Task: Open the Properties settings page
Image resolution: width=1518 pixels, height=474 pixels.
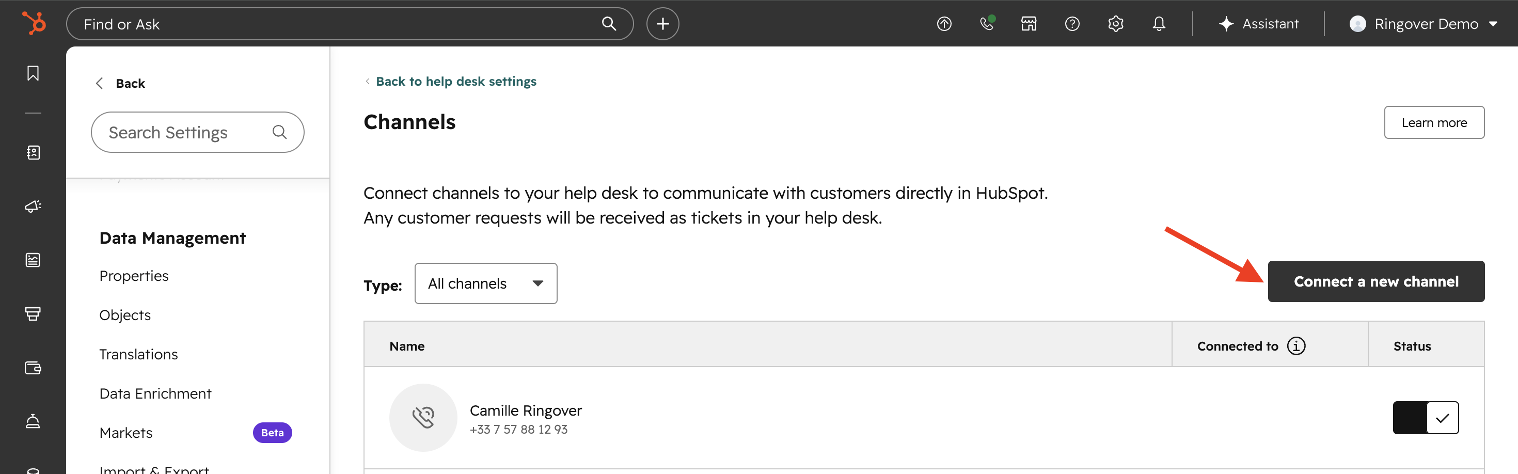Action: [134, 276]
